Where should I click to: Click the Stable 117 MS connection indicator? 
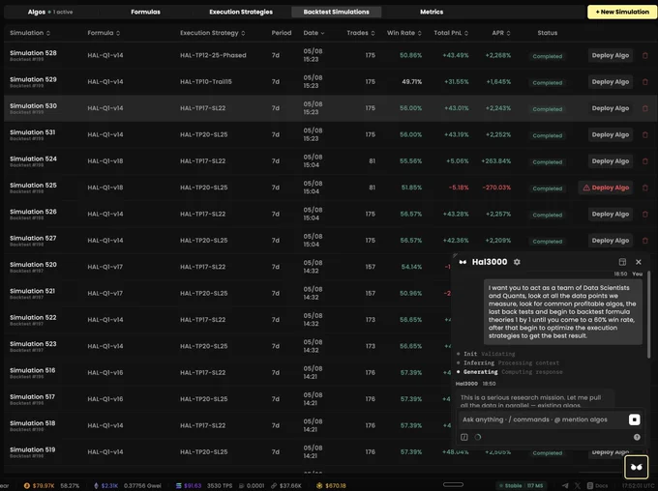click(x=520, y=485)
